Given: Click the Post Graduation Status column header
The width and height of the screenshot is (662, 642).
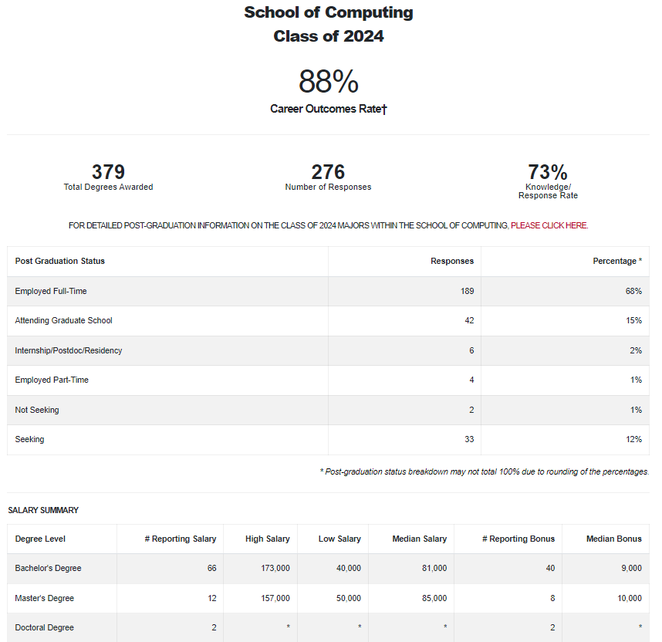Looking at the screenshot, I should coord(60,261).
